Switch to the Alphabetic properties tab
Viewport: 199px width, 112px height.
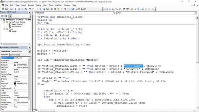tap(5, 55)
